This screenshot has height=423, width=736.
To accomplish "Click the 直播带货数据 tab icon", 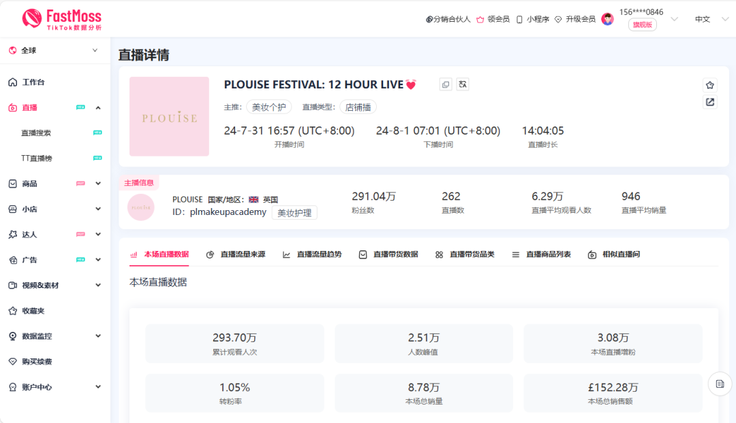I will point(363,254).
